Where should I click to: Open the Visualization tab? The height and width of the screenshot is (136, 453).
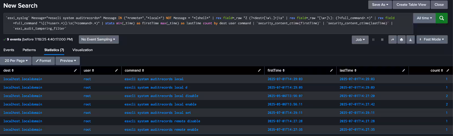coord(82,50)
